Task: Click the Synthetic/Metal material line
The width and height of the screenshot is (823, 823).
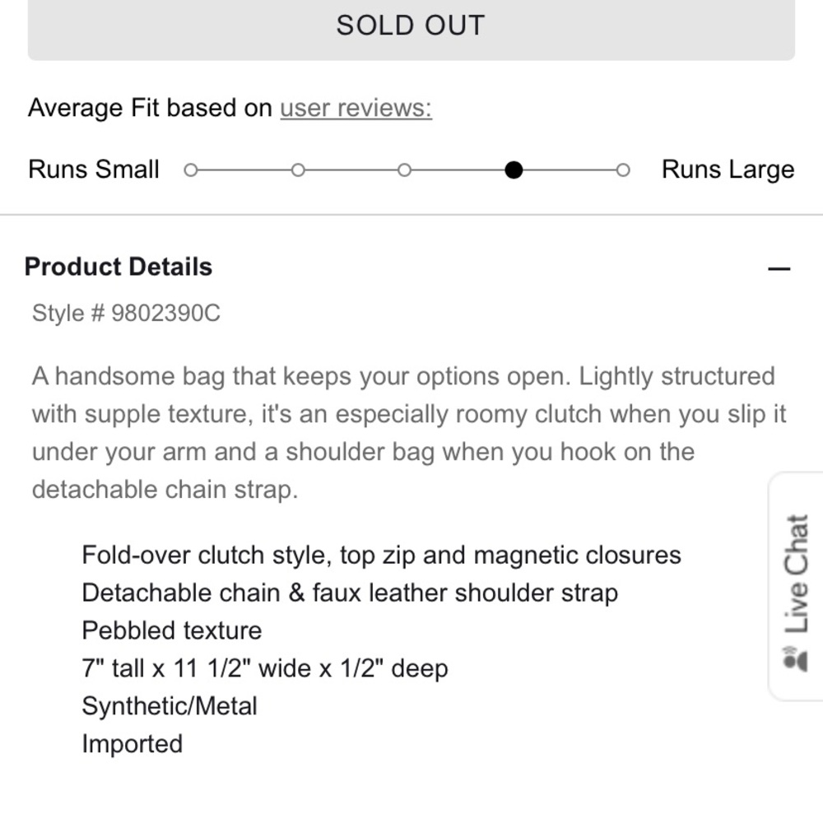Action: 170,706
